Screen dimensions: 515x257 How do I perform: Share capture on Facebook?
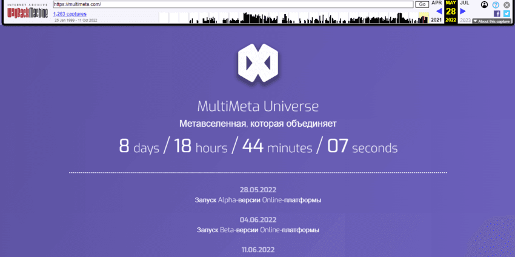496,13
